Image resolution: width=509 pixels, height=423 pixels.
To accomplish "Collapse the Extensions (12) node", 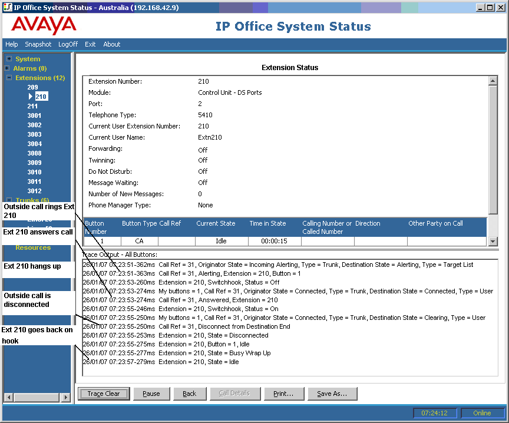I will 9,78.
